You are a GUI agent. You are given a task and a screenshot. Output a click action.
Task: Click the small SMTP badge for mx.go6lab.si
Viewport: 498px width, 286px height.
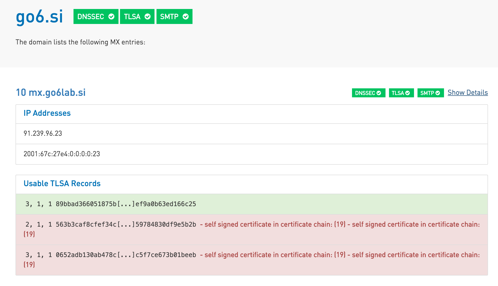[x=430, y=93]
